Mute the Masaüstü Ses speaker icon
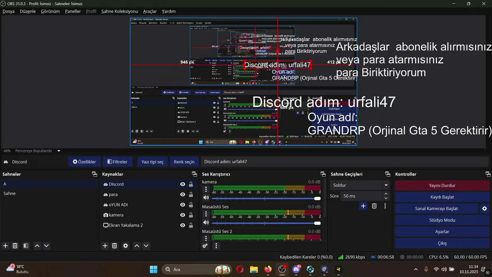This screenshot has width=492, height=277. click(x=206, y=222)
